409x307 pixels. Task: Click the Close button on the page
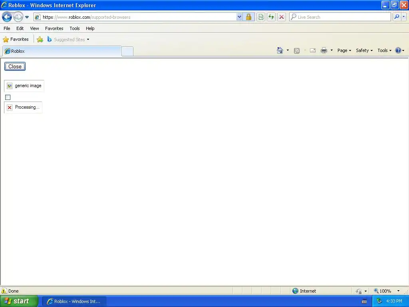(15, 67)
